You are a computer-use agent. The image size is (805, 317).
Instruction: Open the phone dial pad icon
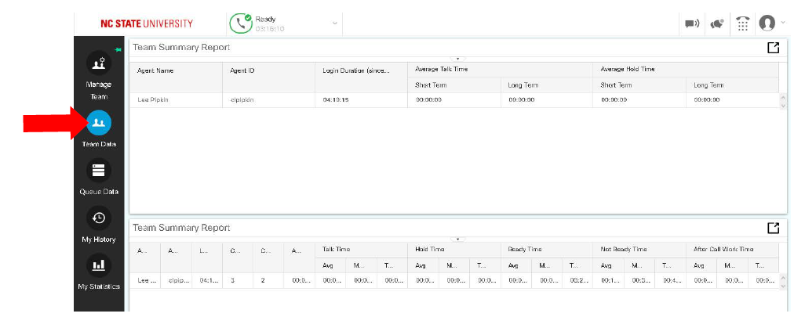click(x=742, y=23)
